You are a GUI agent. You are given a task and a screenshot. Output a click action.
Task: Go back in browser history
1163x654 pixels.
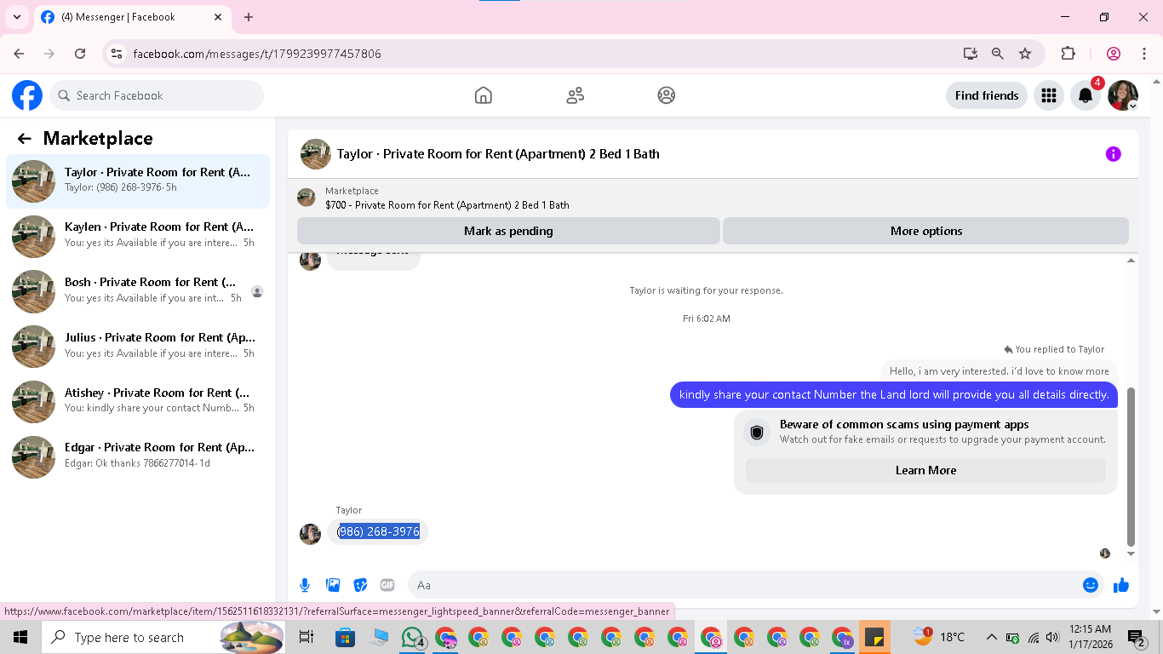tap(19, 54)
